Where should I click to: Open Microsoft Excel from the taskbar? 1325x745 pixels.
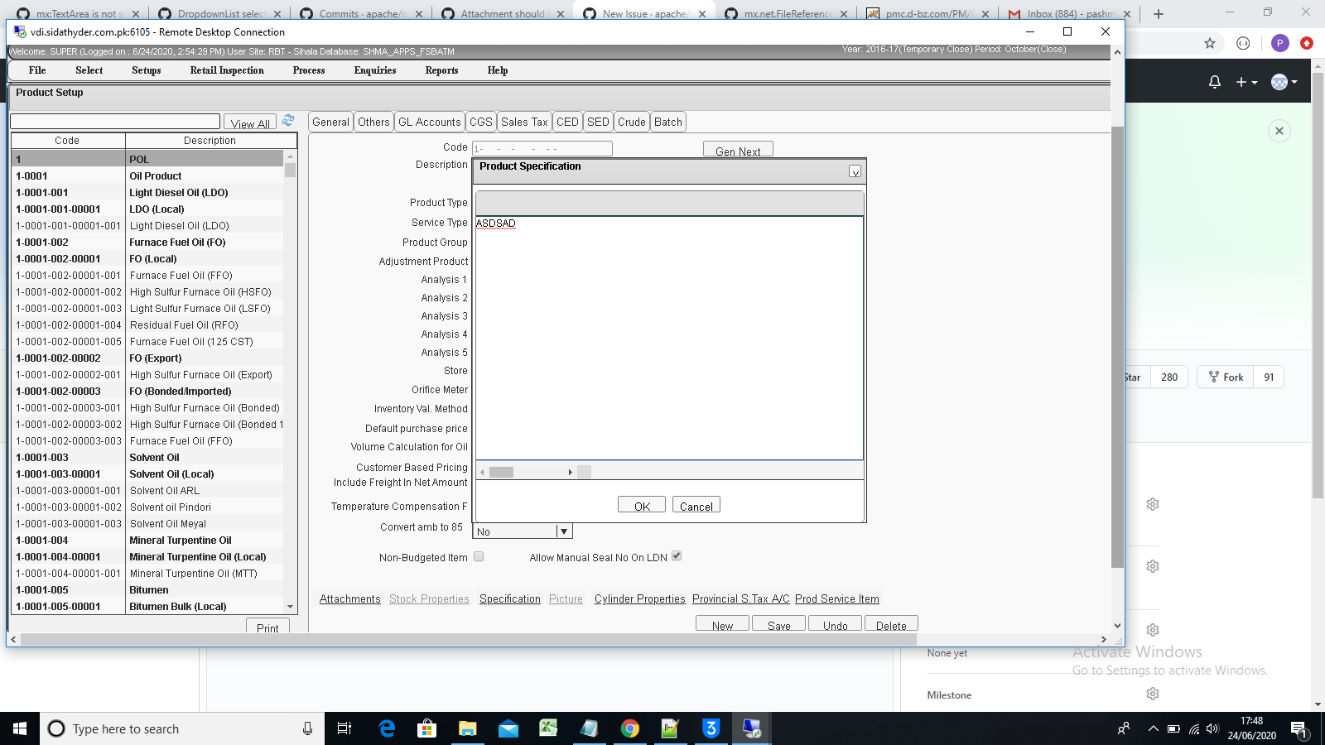pos(548,728)
